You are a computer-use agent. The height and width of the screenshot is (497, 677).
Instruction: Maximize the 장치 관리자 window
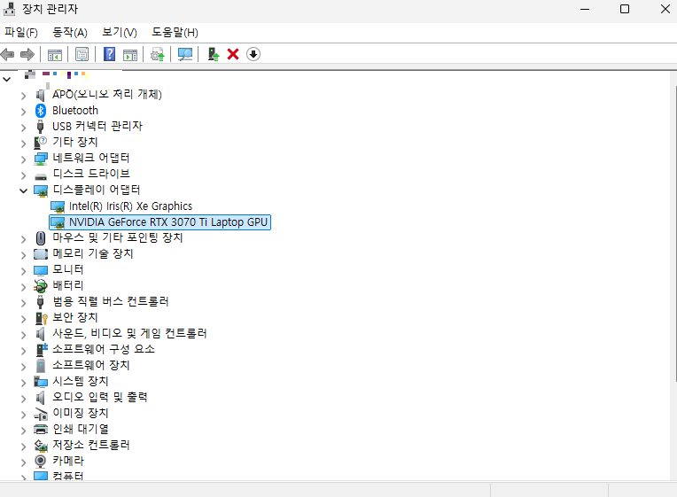coord(625,9)
